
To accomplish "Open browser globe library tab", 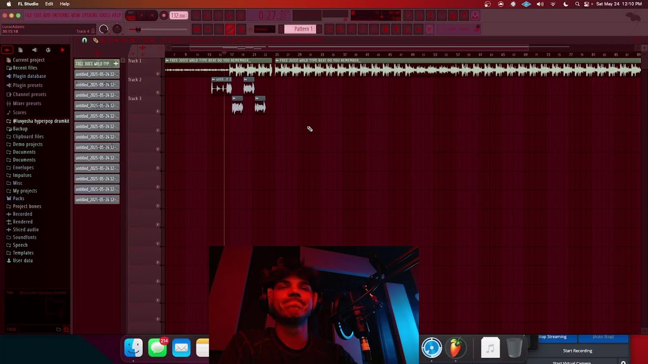I will (48, 50).
